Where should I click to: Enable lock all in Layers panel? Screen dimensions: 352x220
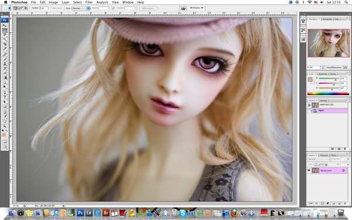click(326, 164)
